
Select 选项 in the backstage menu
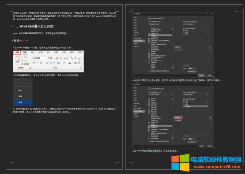pyautogui.click(x=21, y=102)
